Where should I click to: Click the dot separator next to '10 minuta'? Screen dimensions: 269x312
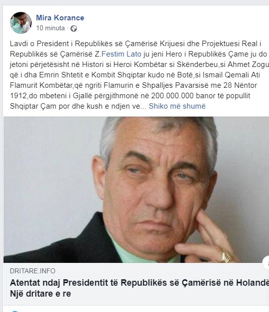(x=67, y=28)
